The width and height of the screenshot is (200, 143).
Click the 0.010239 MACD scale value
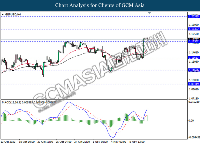(193, 102)
